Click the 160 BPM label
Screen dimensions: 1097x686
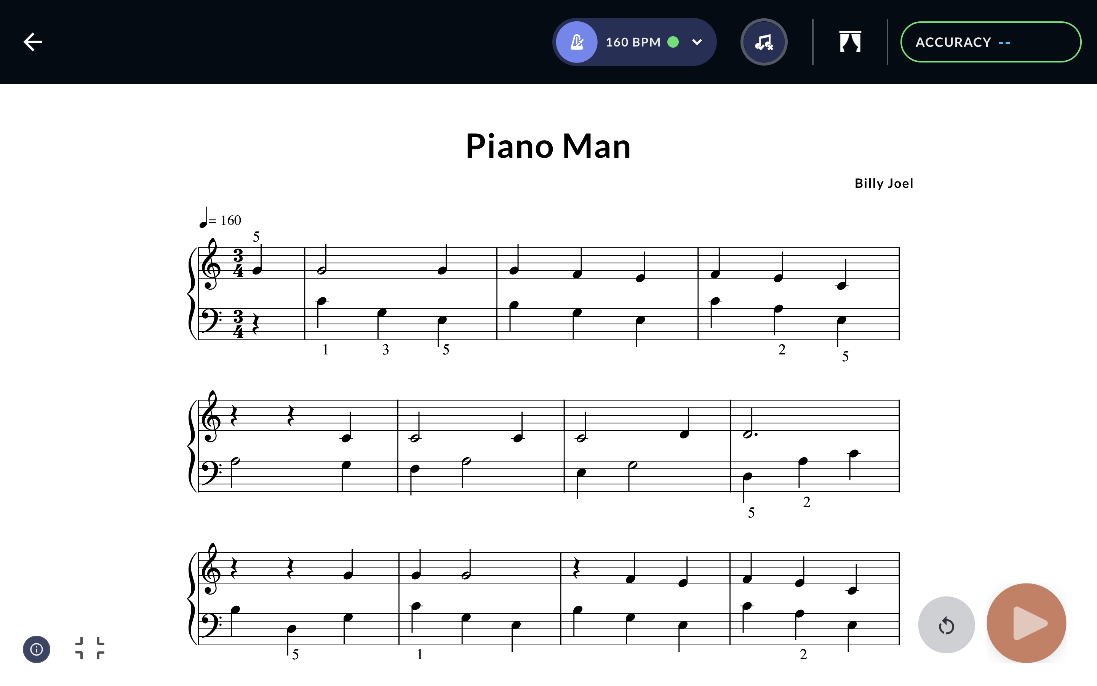click(633, 42)
